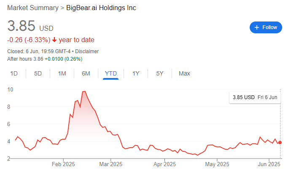View the 5Y price history
Screen dimensions: 291x175
click(x=160, y=73)
